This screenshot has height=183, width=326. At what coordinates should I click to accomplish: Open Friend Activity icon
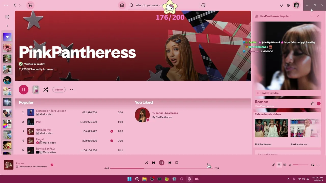(288, 5)
